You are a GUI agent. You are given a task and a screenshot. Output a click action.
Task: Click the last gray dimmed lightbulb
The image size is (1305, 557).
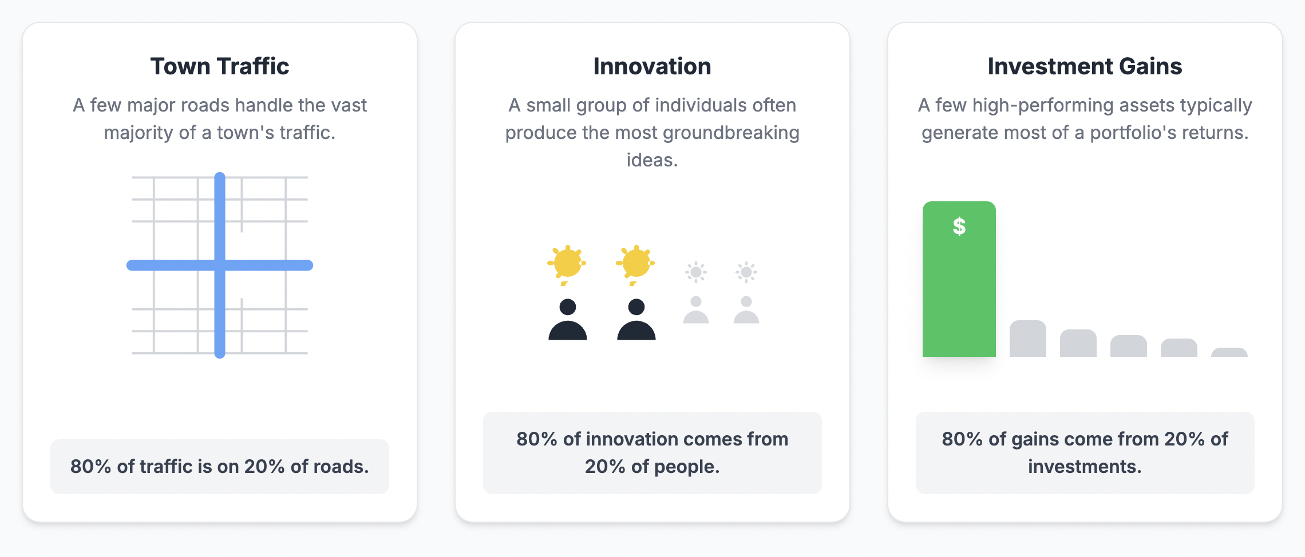746,272
